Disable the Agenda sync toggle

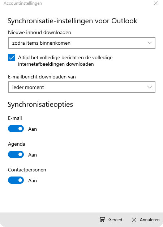click(16, 154)
